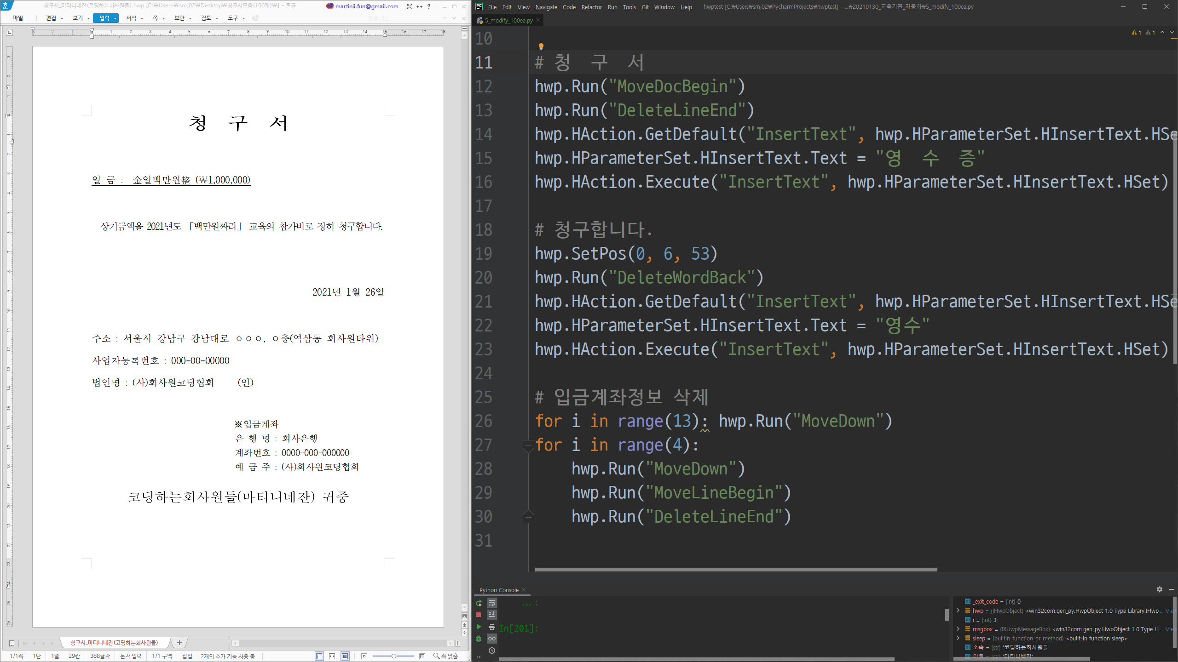Click the yellow intention lightbulb in the editor
Image resolution: width=1178 pixels, height=662 pixels.
tap(541, 46)
